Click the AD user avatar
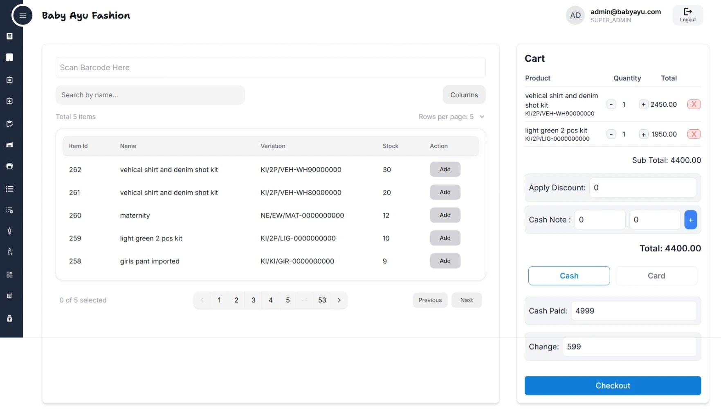Screen dimensions: 721x420 pyautogui.click(x=575, y=16)
